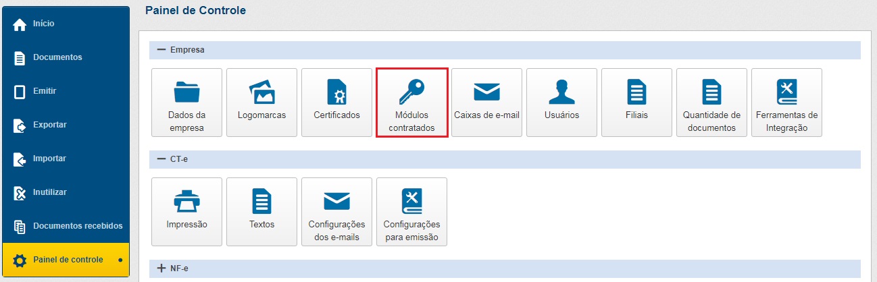Screen dimensions: 877x282
Task: Click the Logomarcas image icon
Action: point(261,92)
